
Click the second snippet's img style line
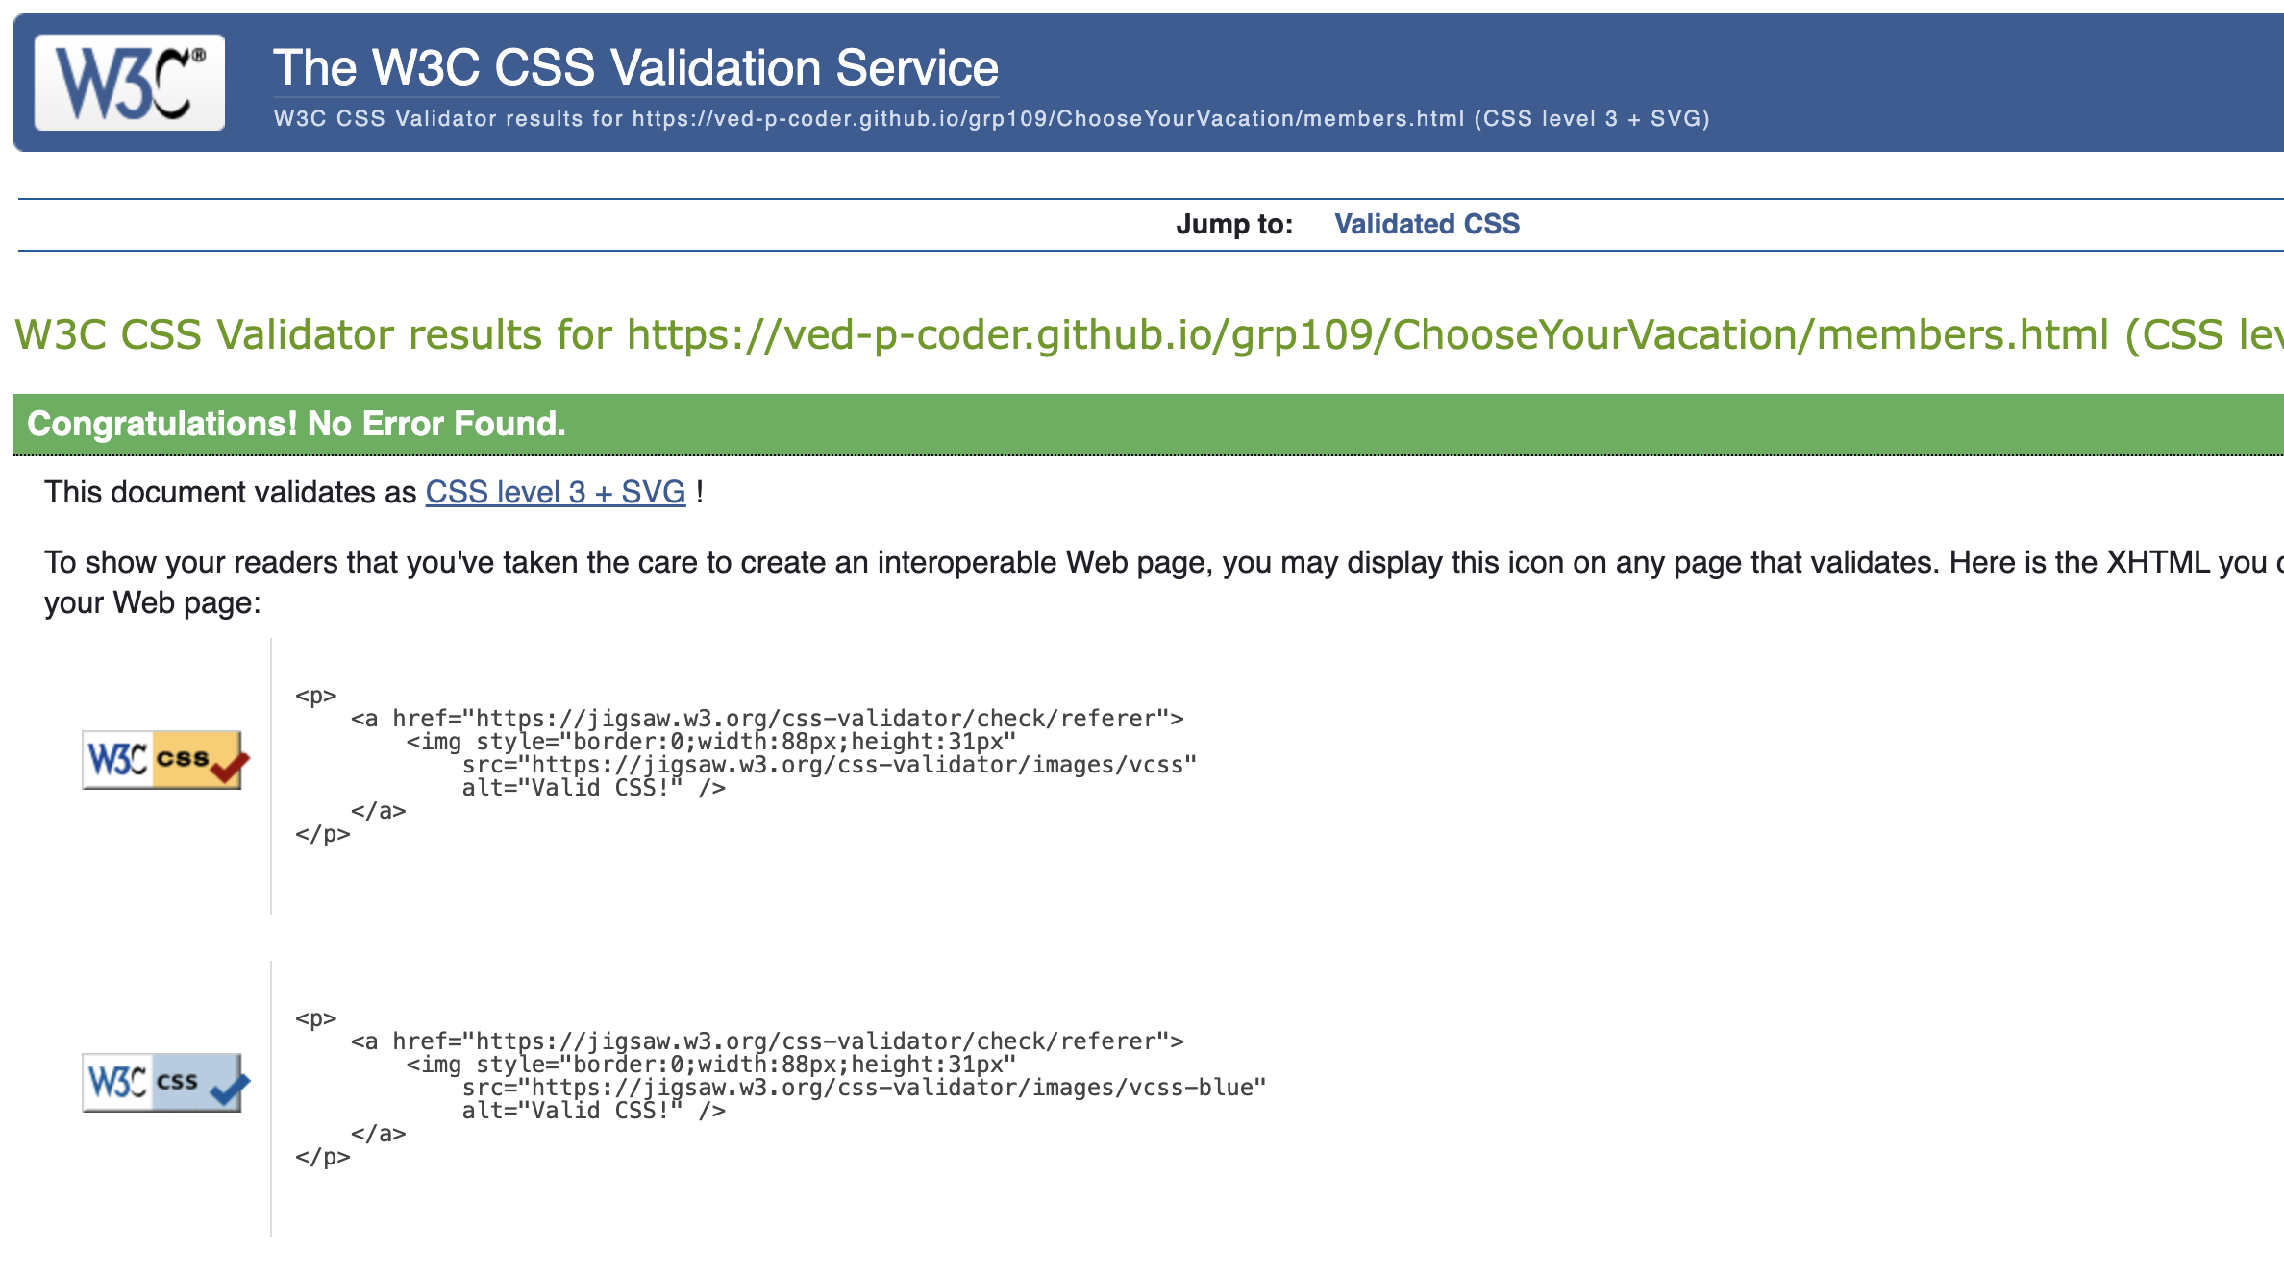[x=711, y=1065]
